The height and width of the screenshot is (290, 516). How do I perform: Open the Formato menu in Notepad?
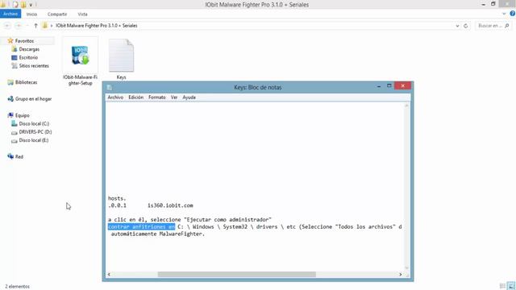coord(157,97)
